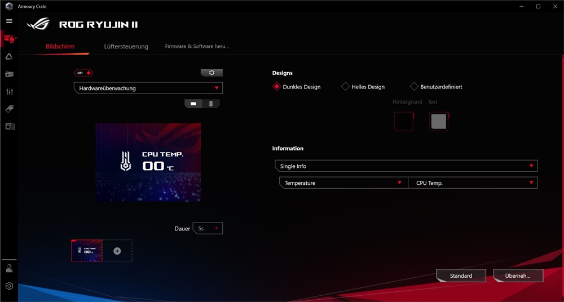Open the news window icon in sidebar

(10, 127)
